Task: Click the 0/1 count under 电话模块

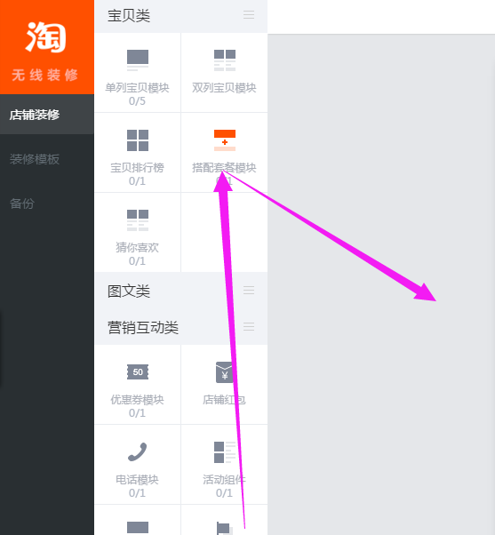Action: [x=137, y=493]
